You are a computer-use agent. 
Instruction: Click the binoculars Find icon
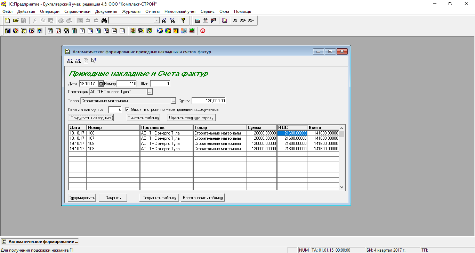tap(104, 20)
